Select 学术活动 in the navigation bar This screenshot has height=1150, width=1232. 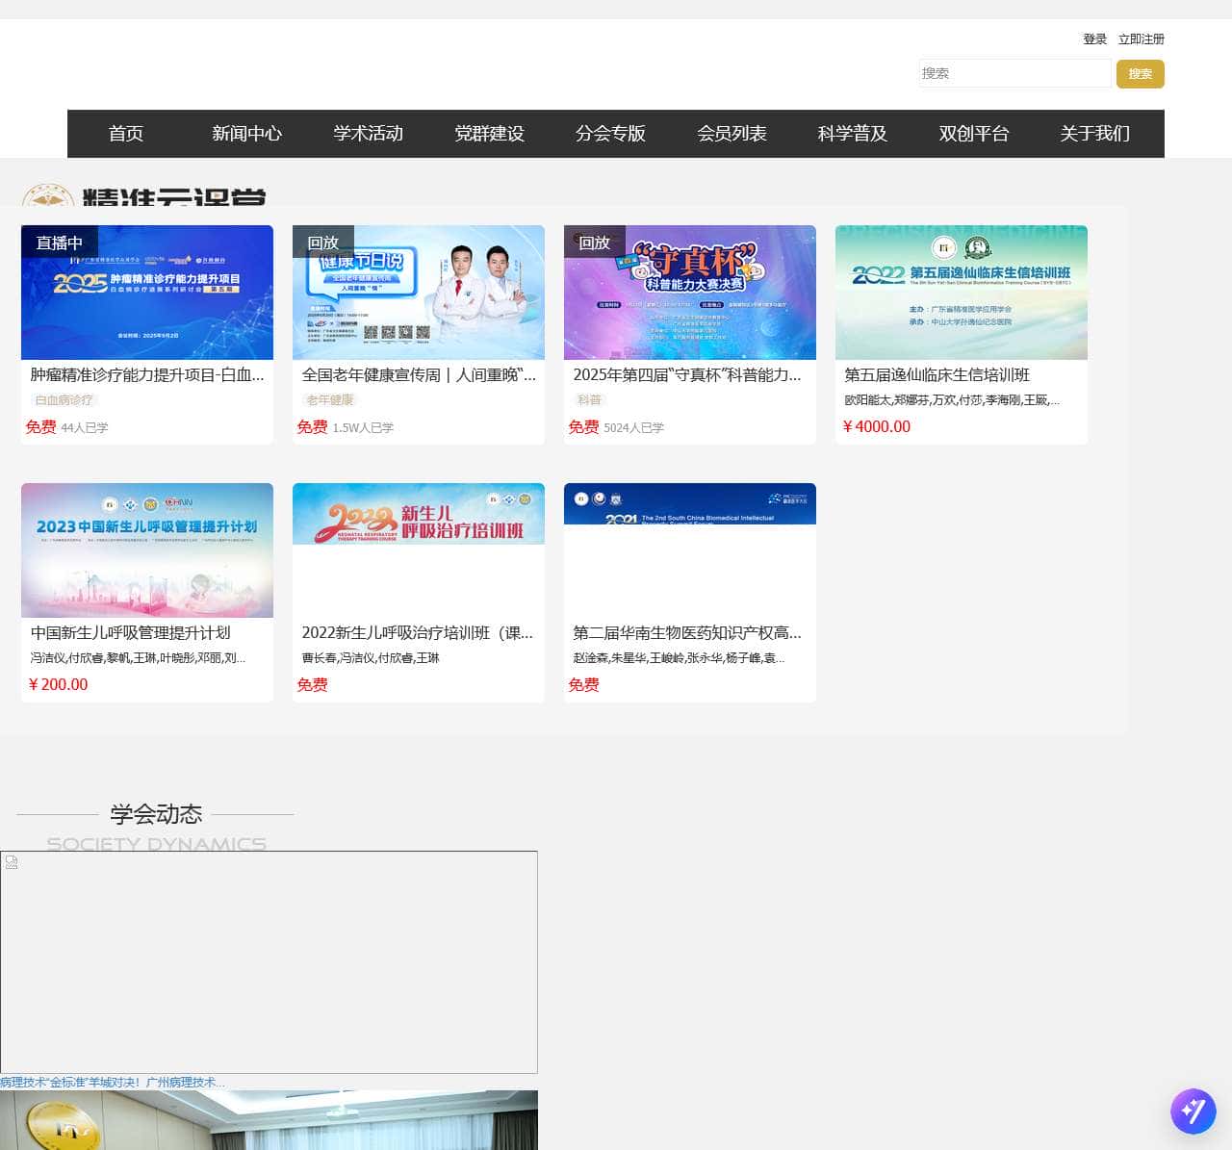[368, 134]
